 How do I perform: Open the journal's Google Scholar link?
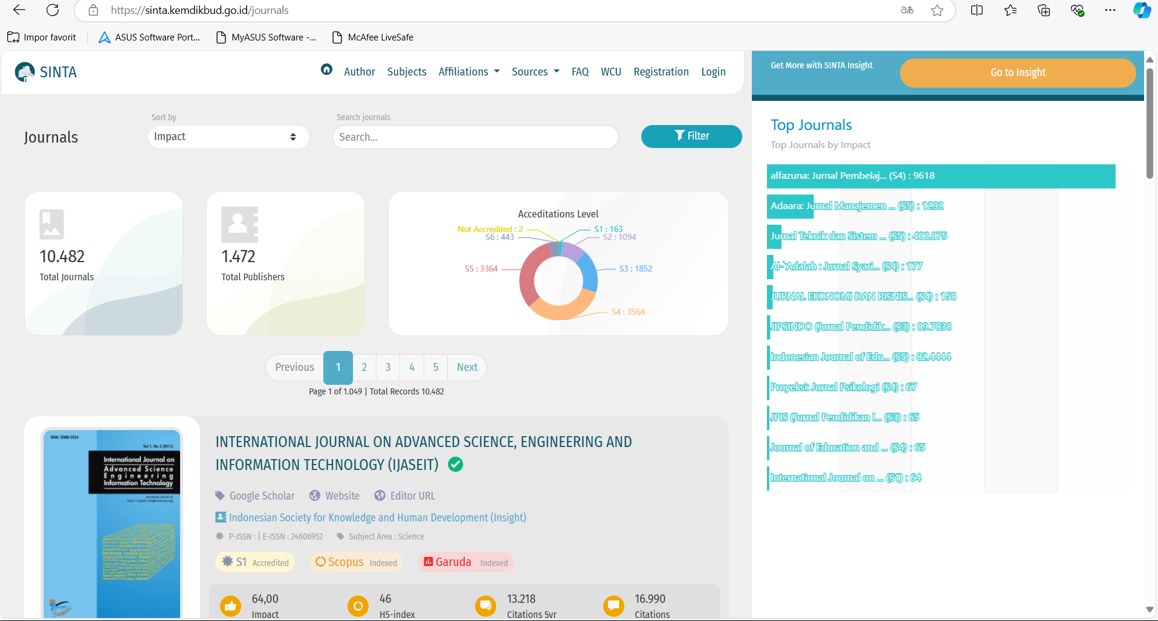click(x=262, y=496)
